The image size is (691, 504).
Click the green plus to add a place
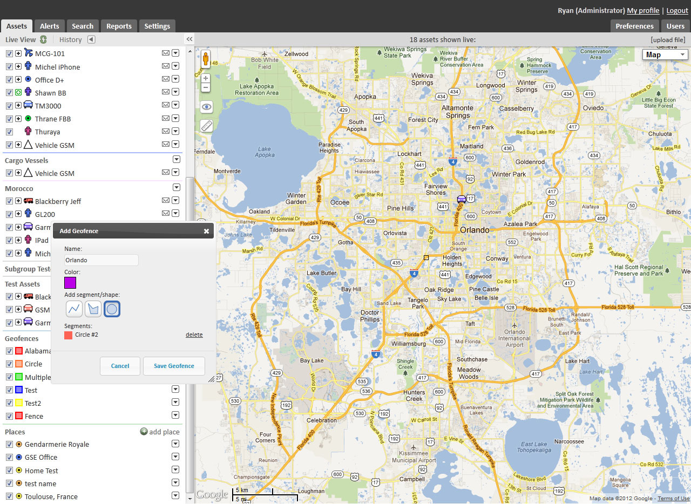click(143, 432)
